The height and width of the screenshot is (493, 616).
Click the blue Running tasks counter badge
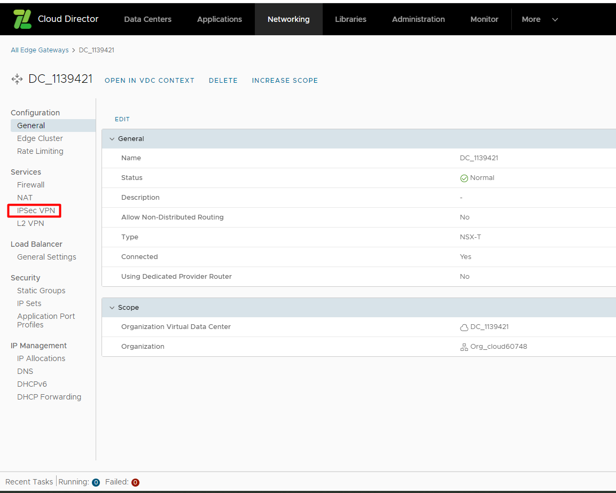coord(96,482)
